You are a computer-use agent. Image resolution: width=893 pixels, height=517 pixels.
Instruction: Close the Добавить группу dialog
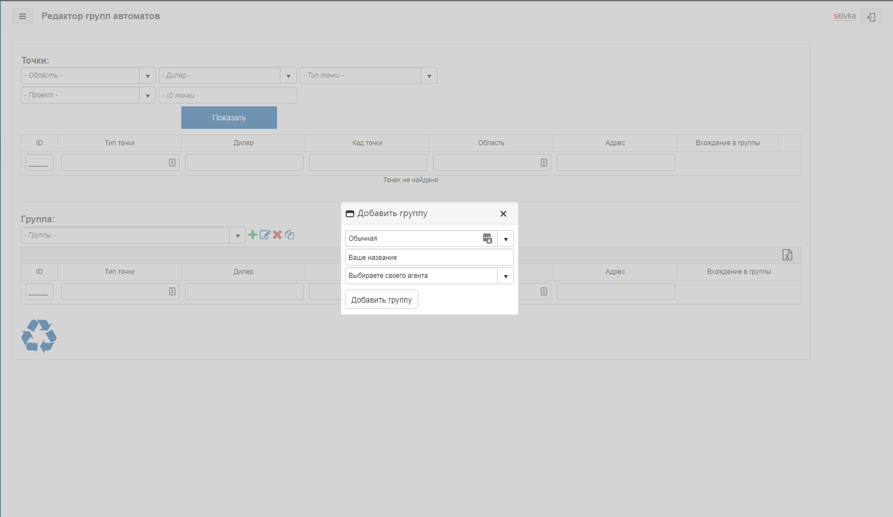(x=503, y=214)
